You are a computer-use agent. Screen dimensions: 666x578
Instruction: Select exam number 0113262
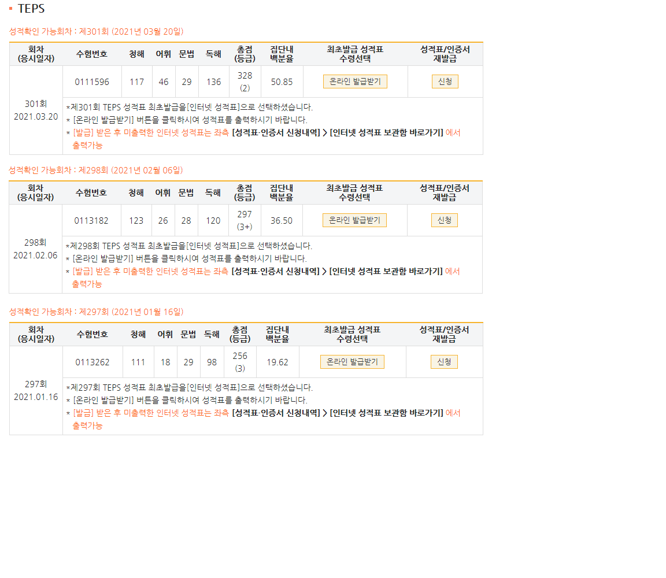tap(92, 362)
